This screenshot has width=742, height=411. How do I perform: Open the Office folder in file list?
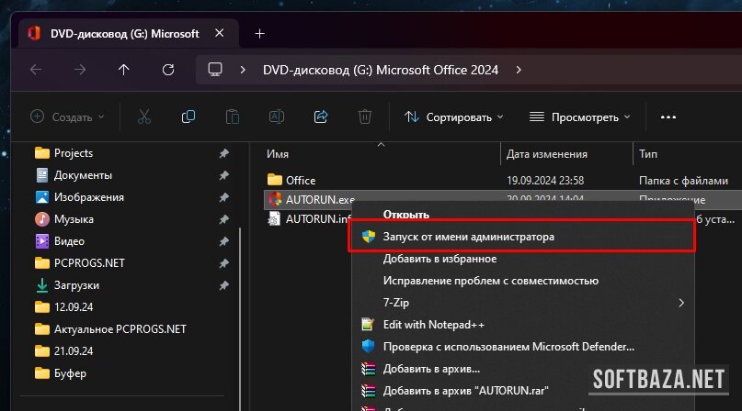[301, 180]
